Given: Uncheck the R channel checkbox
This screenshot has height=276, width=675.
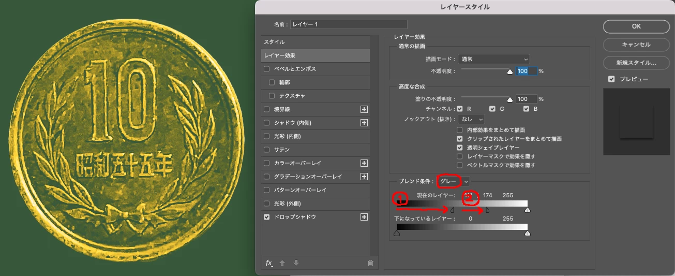Looking at the screenshot, I should click(x=459, y=109).
